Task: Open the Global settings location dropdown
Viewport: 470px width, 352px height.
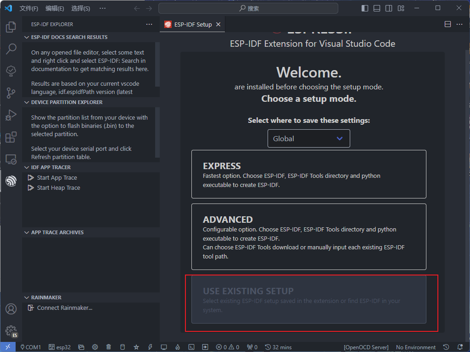Action: tap(309, 138)
